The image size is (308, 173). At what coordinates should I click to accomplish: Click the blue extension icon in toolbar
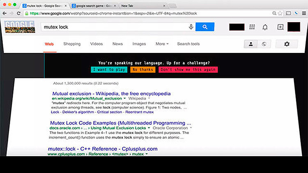(297, 14)
